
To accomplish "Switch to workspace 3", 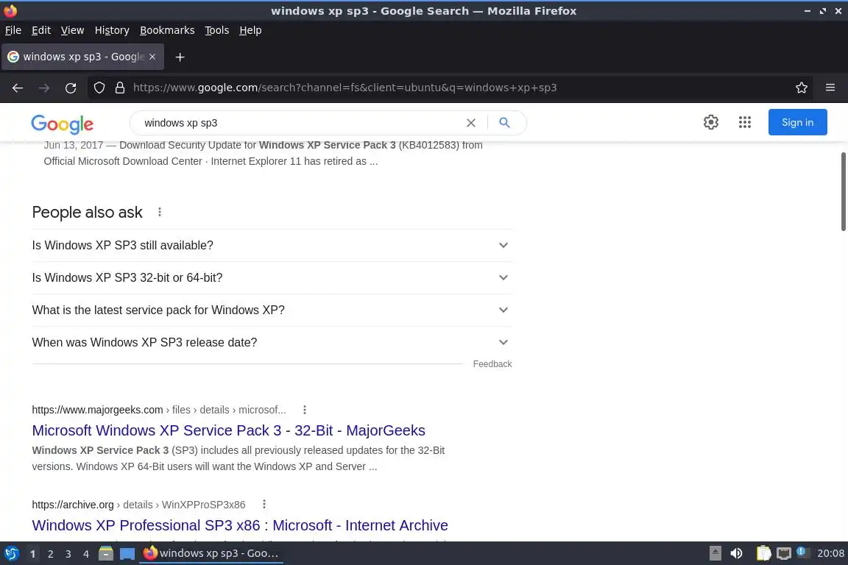I will click(68, 554).
